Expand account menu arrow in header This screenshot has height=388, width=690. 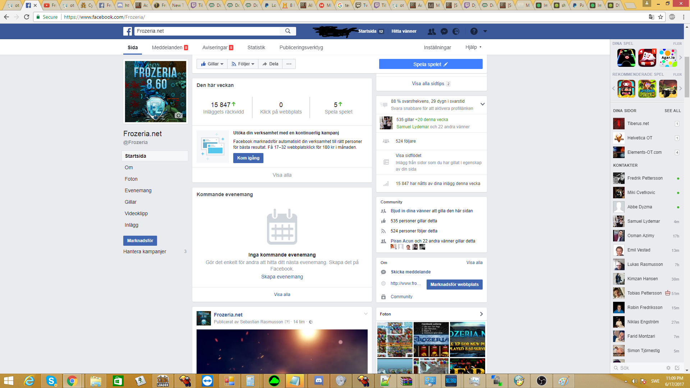click(485, 31)
